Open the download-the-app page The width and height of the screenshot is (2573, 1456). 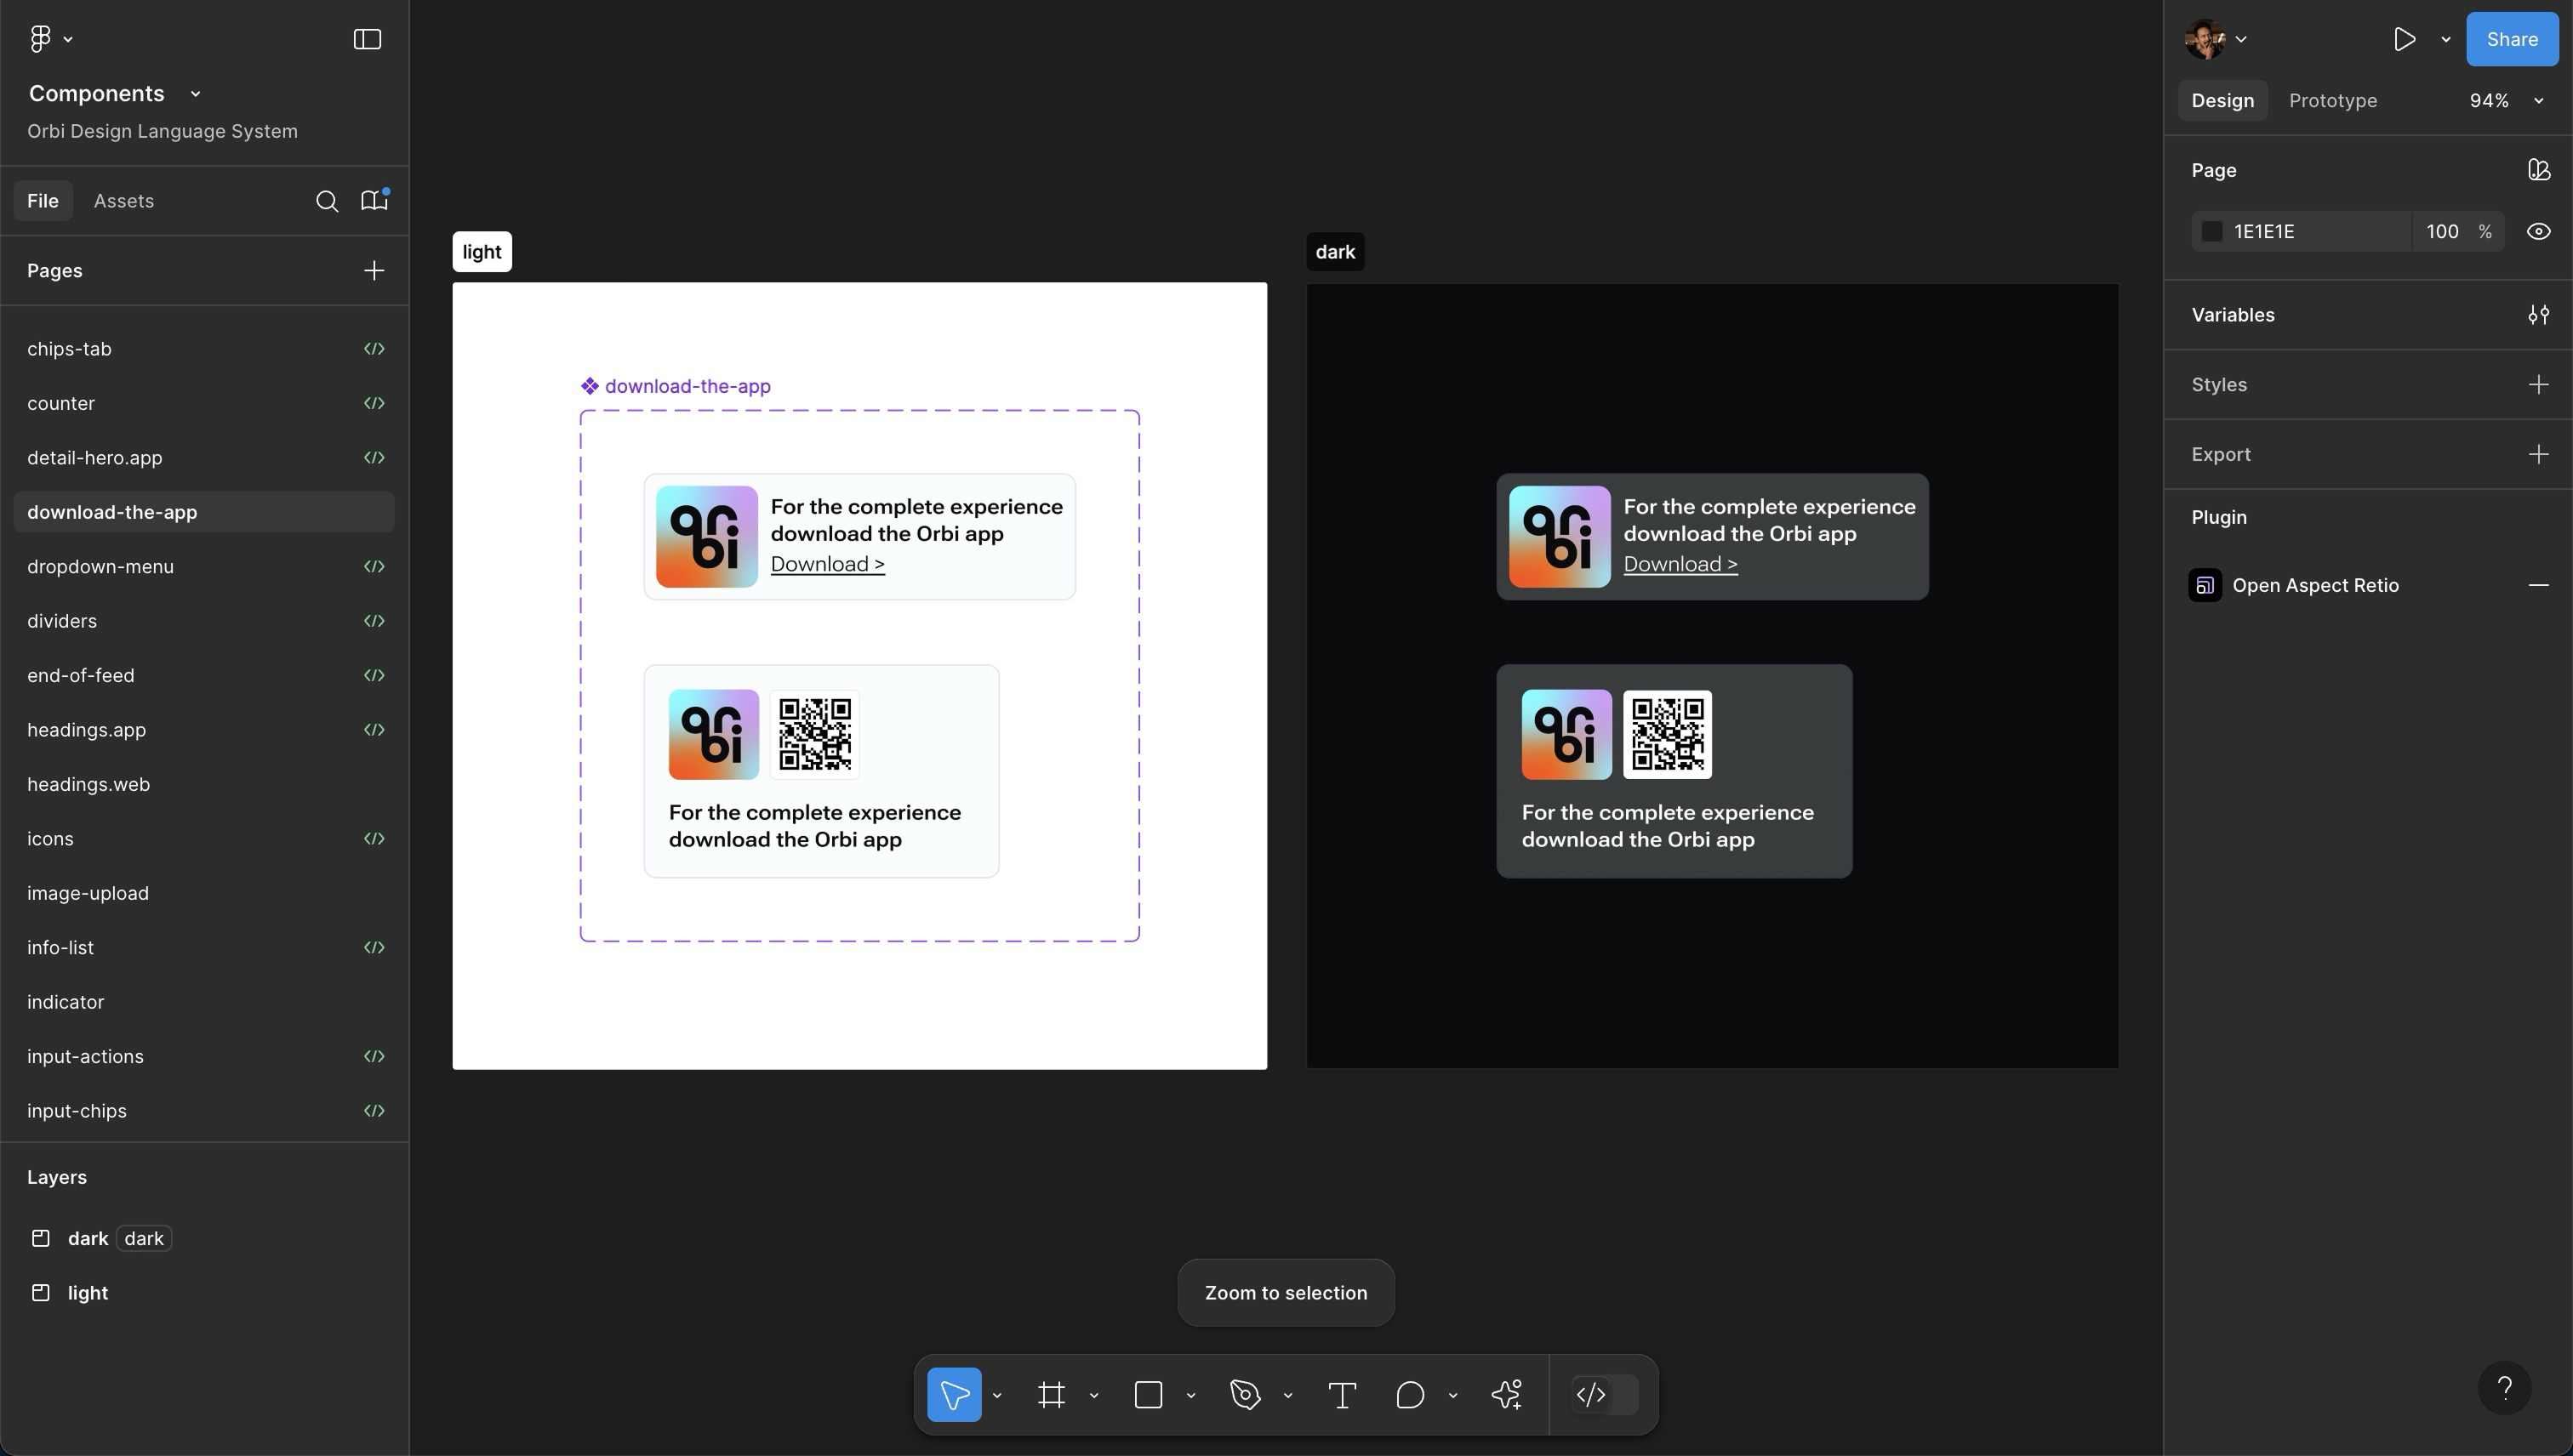tap(204, 512)
